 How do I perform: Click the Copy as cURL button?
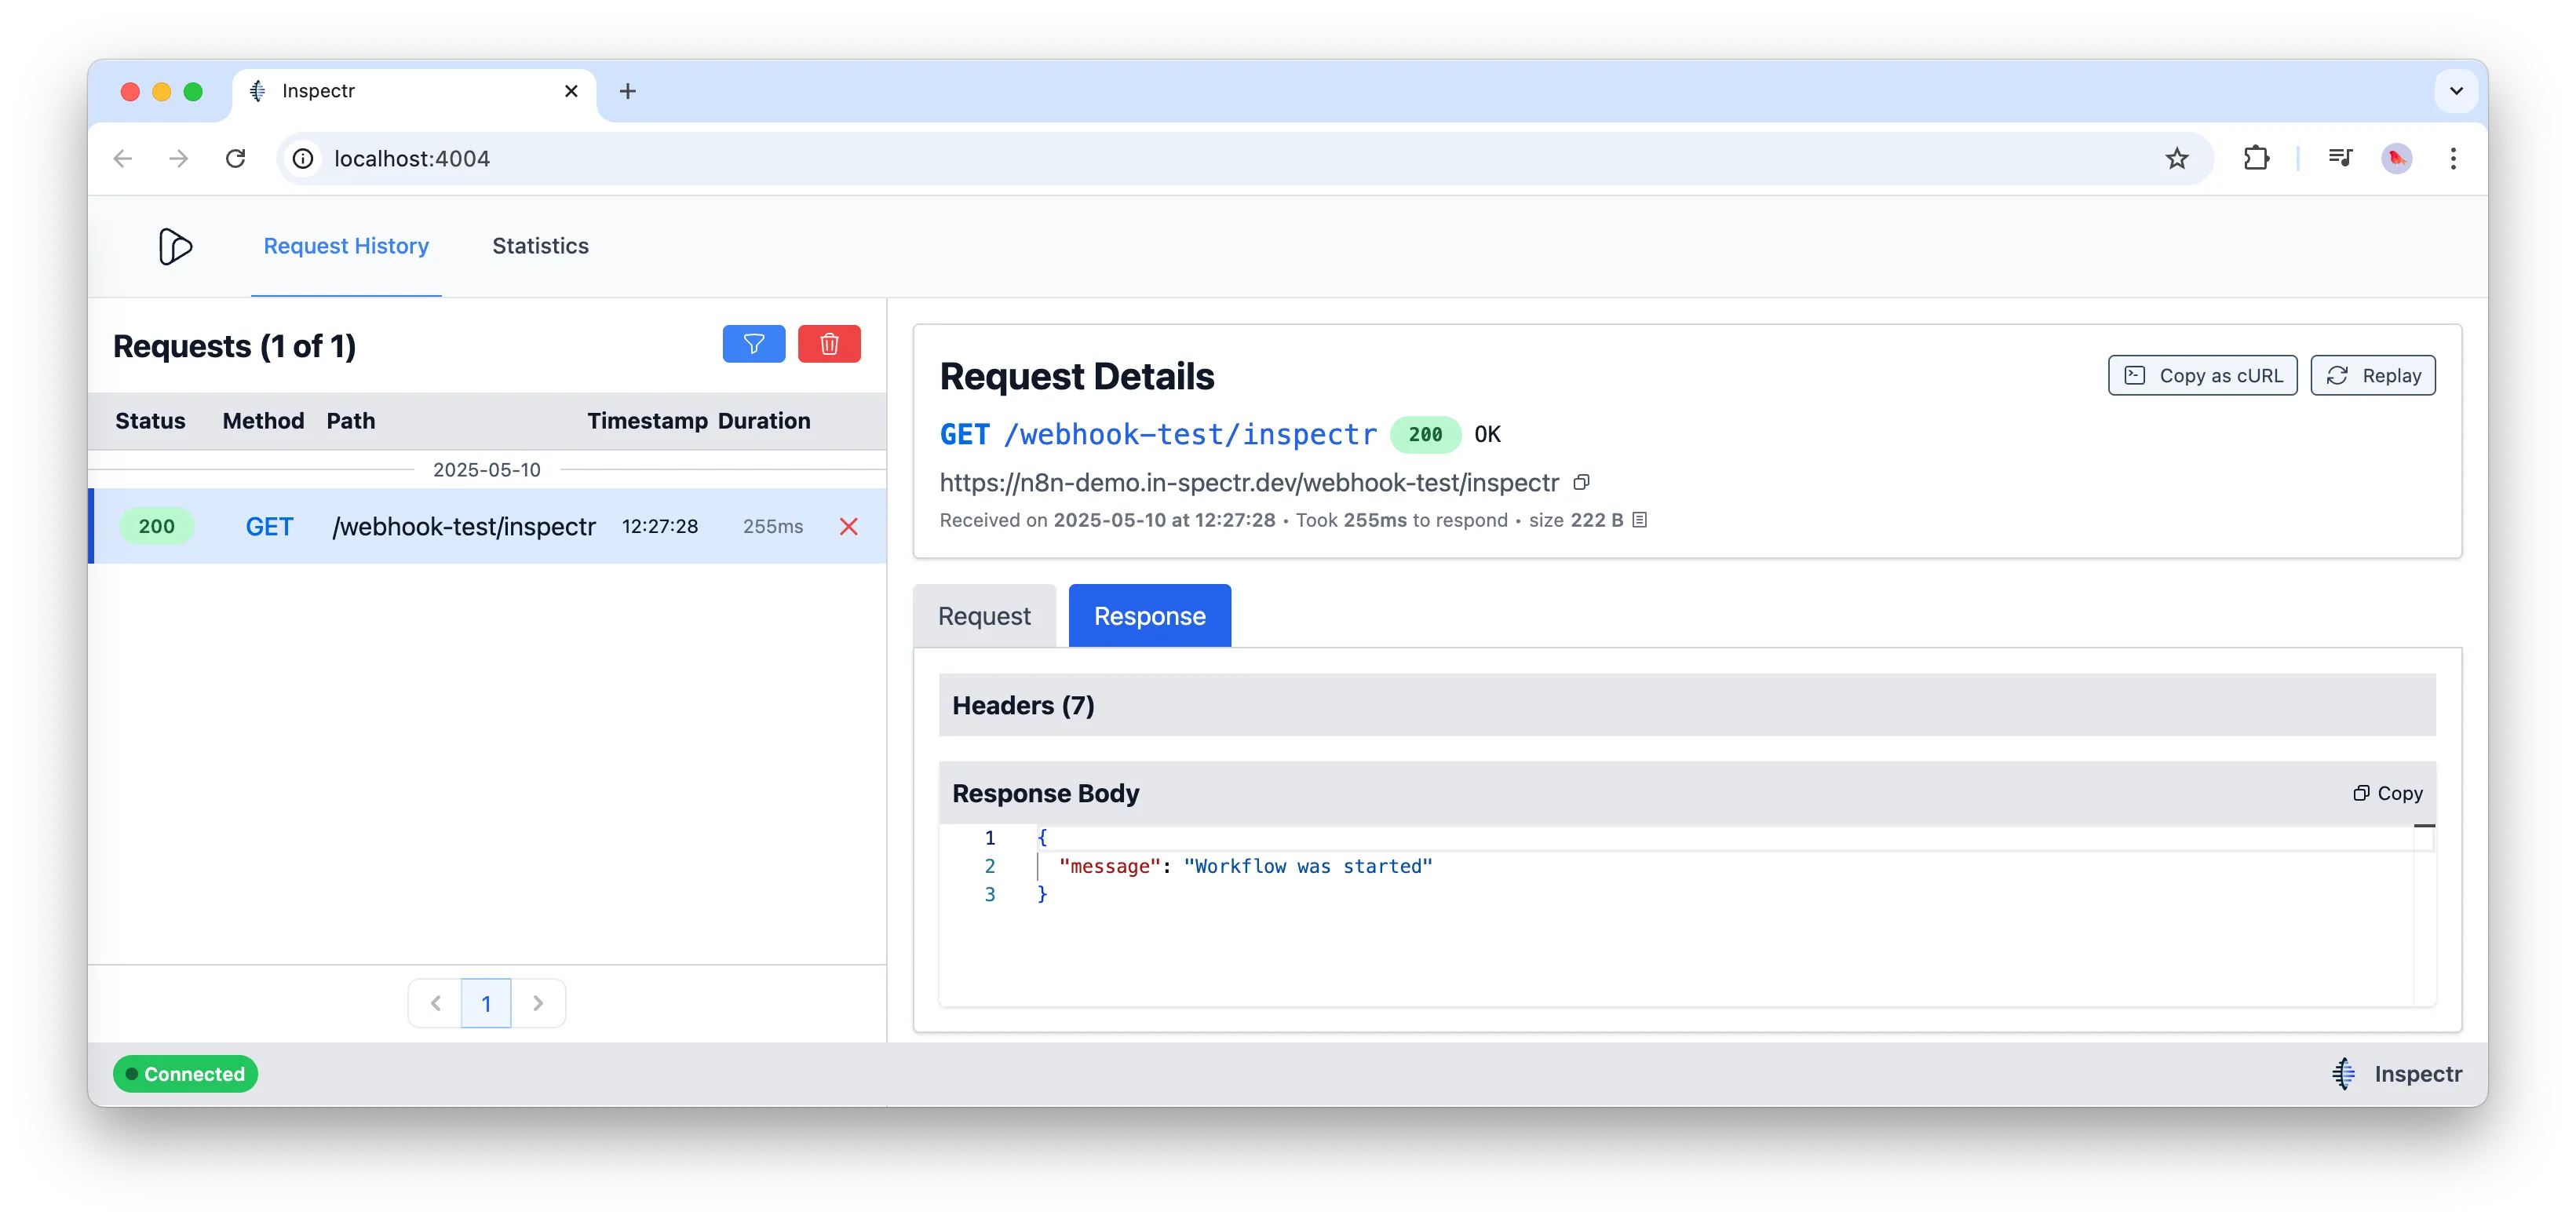click(x=2202, y=375)
